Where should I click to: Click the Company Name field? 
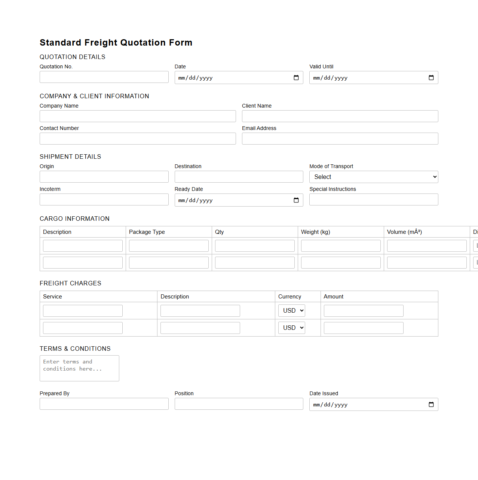(x=138, y=116)
